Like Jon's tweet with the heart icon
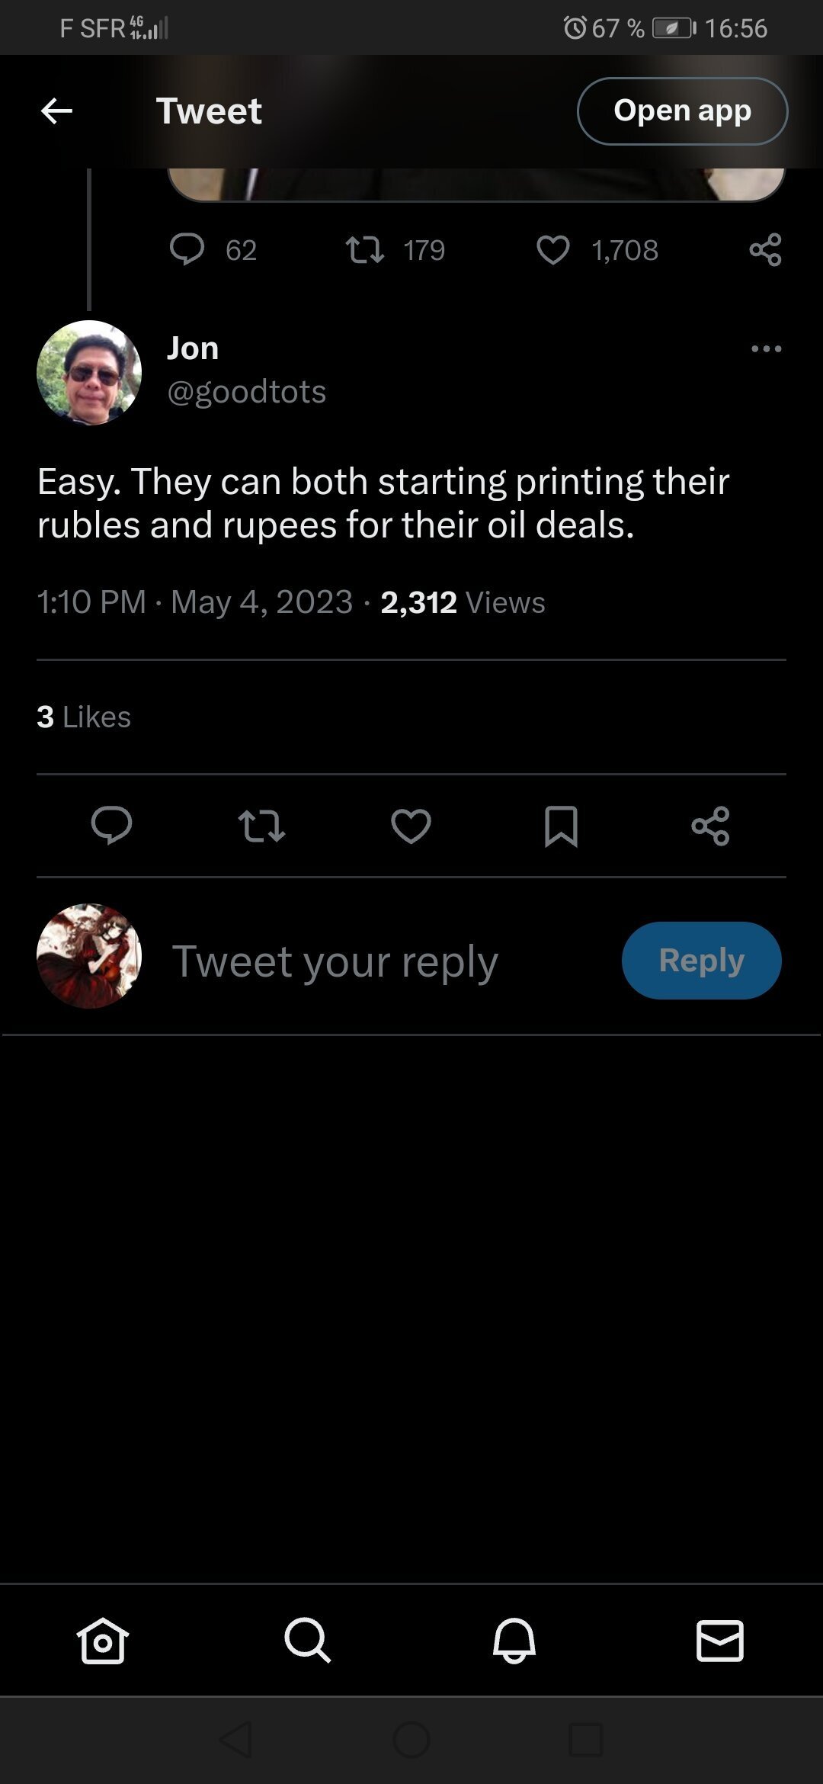This screenshot has width=823, height=1784. (x=411, y=826)
